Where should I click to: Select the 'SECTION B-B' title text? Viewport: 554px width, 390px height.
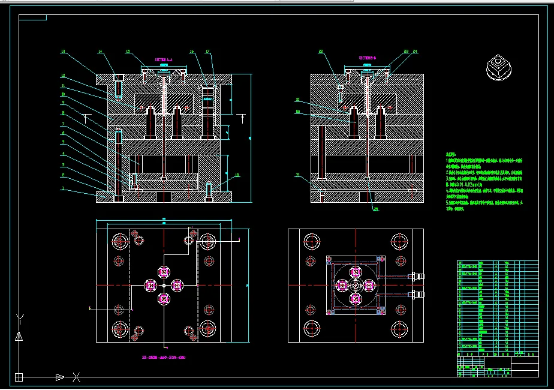click(x=368, y=58)
